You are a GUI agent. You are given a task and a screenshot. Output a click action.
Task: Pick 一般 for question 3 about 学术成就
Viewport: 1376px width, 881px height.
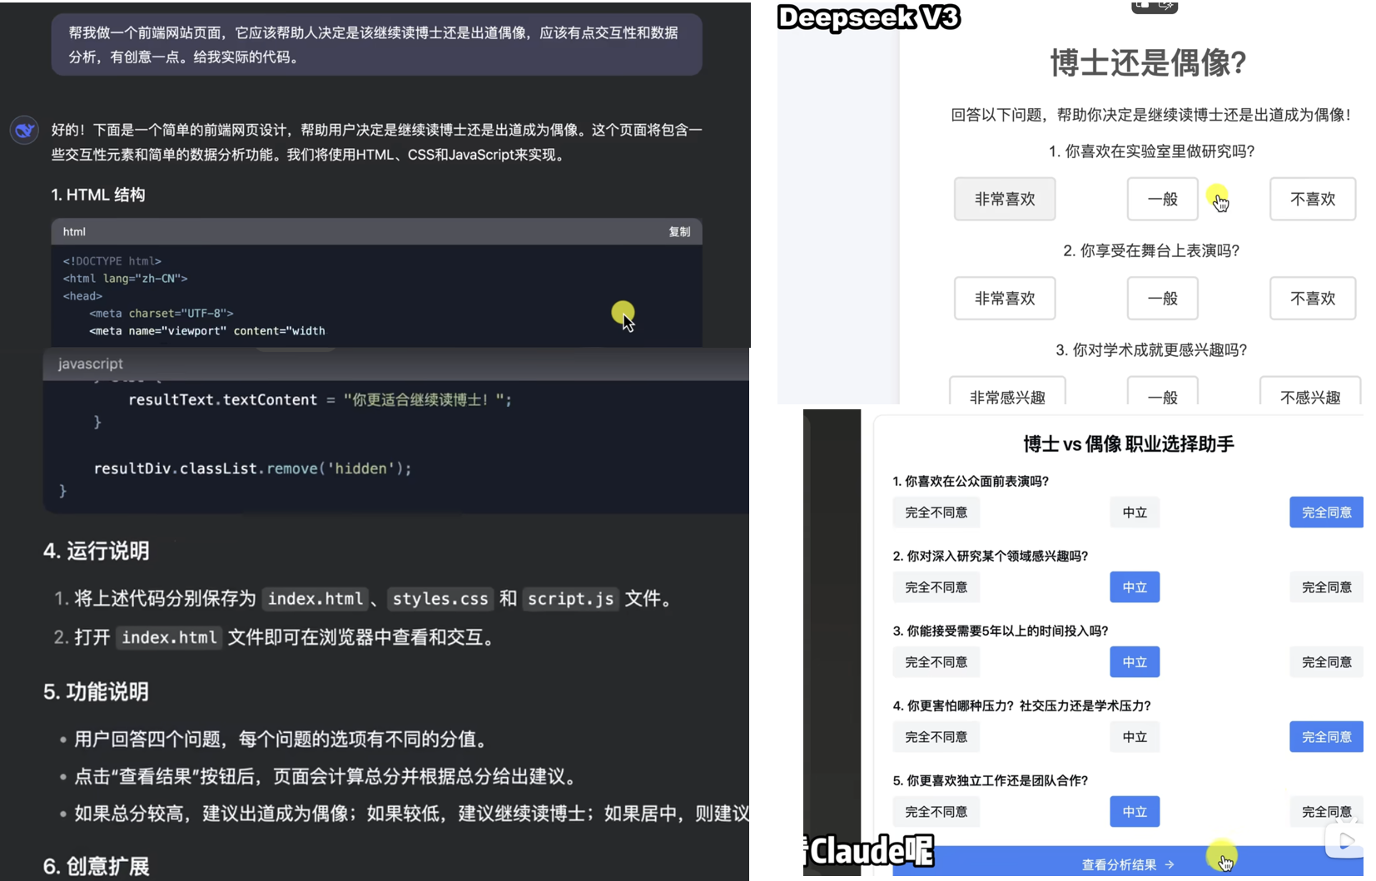[1162, 391]
